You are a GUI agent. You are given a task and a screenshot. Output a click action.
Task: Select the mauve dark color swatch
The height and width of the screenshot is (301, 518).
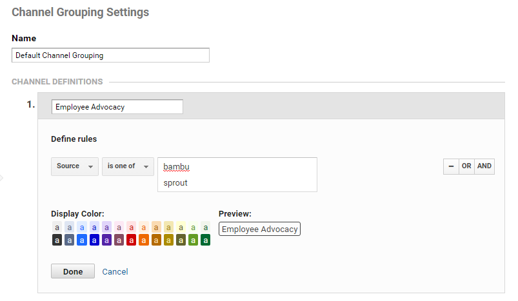click(x=119, y=240)
